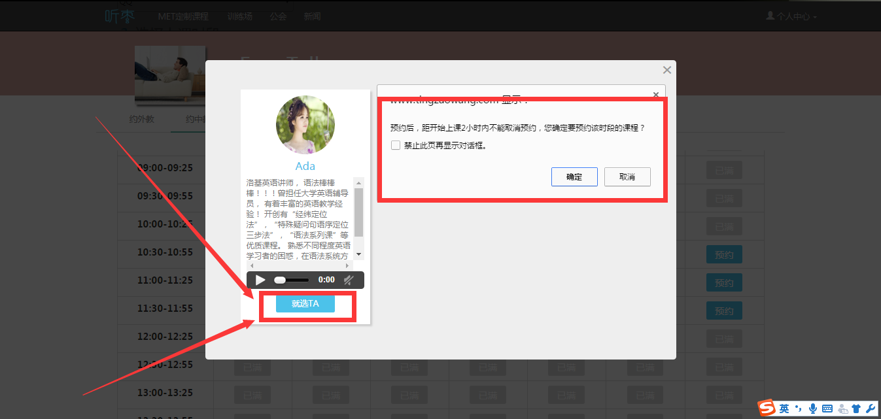This screenshot has height=419, width=881.
Task: Mute the audio player volume icon
Action: click(x=349, y=280)
